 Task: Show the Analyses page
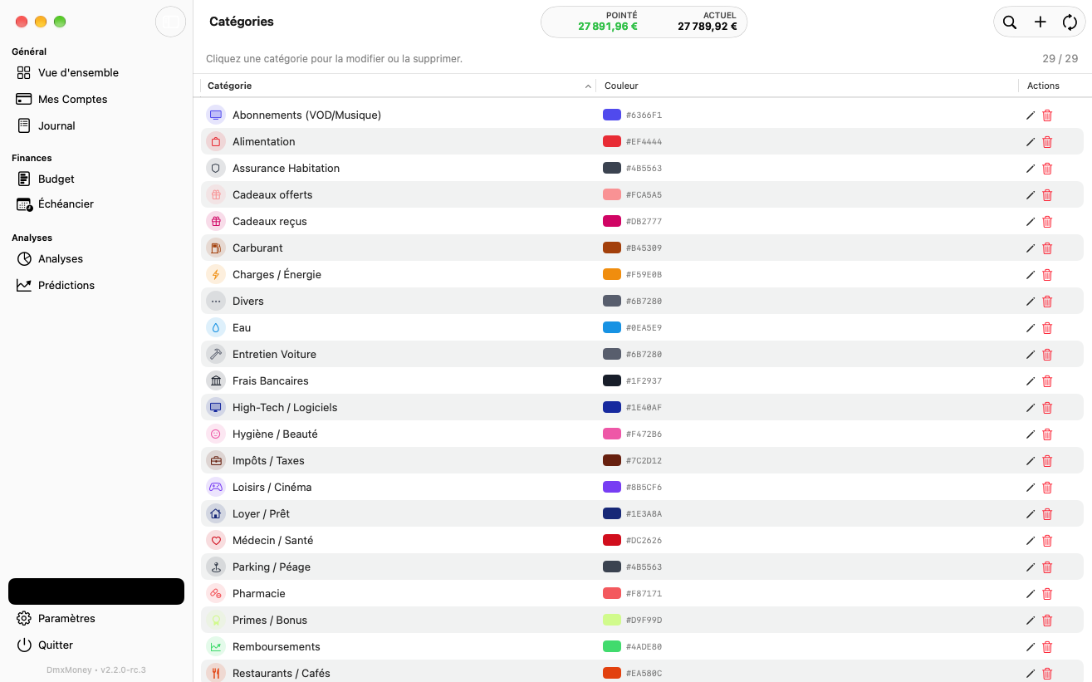[x=51, y=258]
